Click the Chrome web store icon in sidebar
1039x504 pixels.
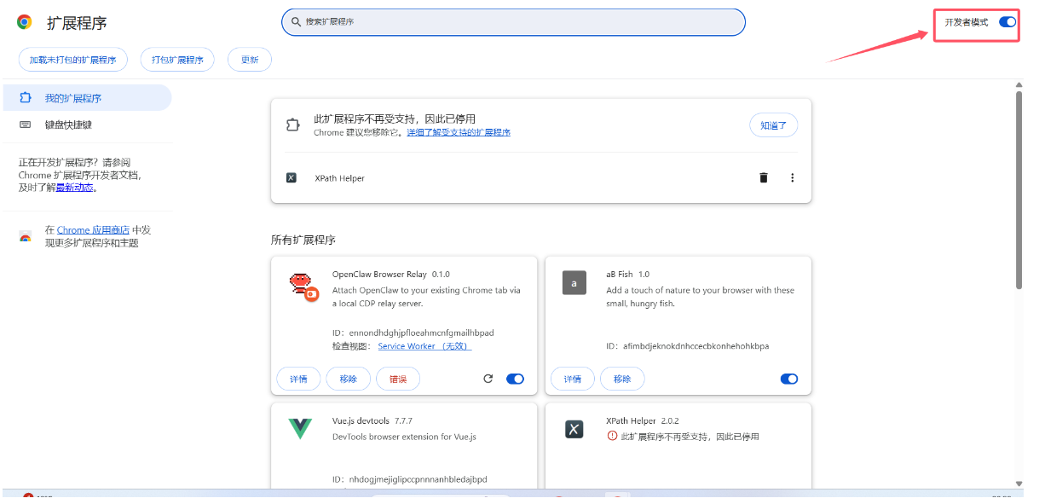point(26,236)
